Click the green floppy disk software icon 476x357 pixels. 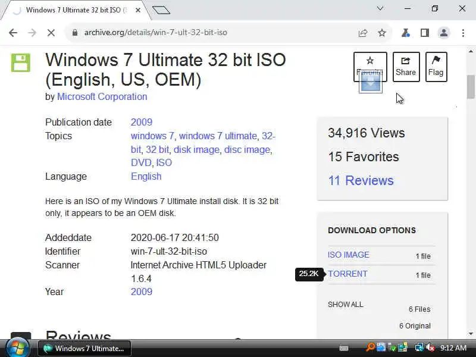(x=21, y=63)
